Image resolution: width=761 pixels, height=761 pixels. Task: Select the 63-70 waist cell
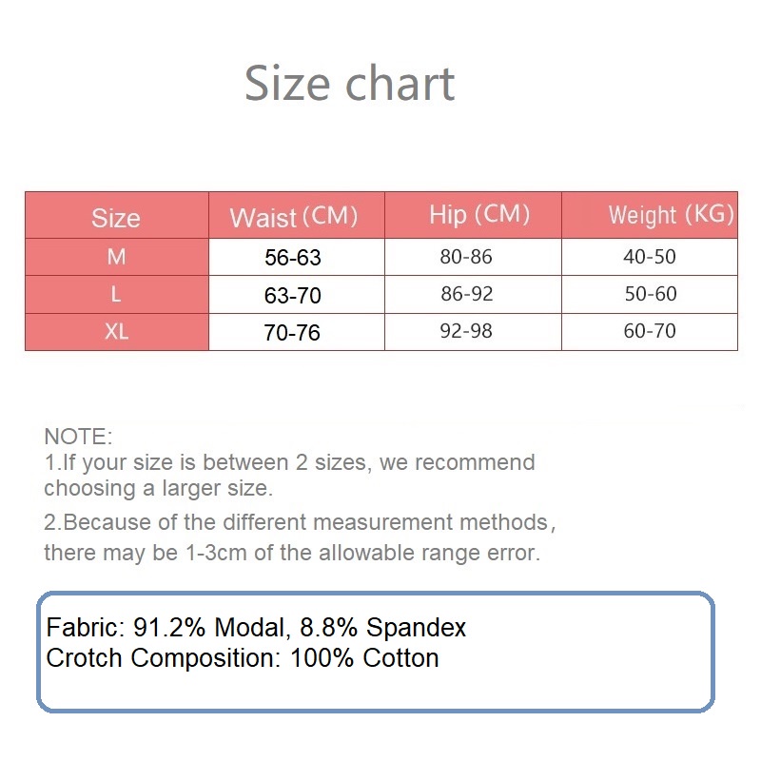293,296
